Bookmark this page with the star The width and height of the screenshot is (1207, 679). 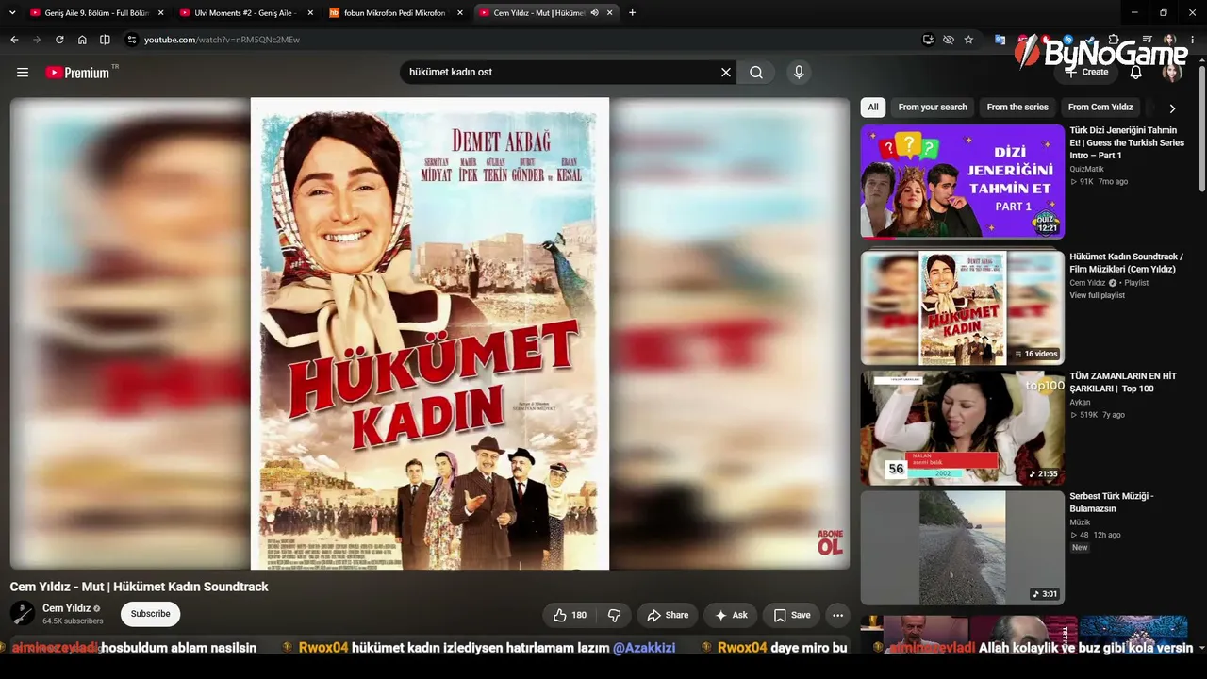coord(968,40)
